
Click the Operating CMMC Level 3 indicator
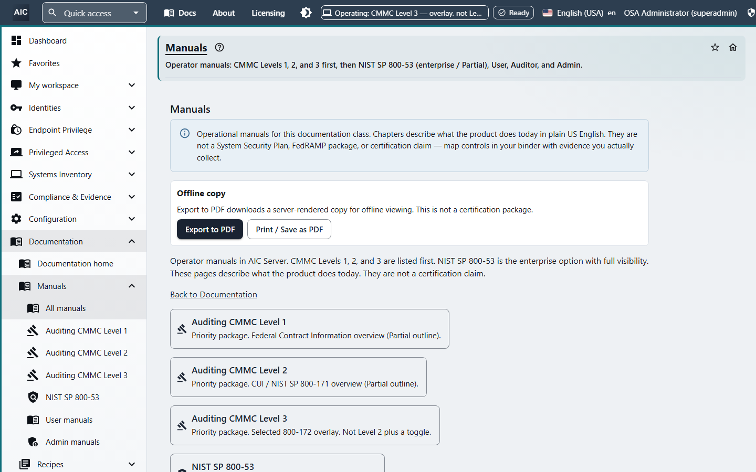click(x=404, y=13)
